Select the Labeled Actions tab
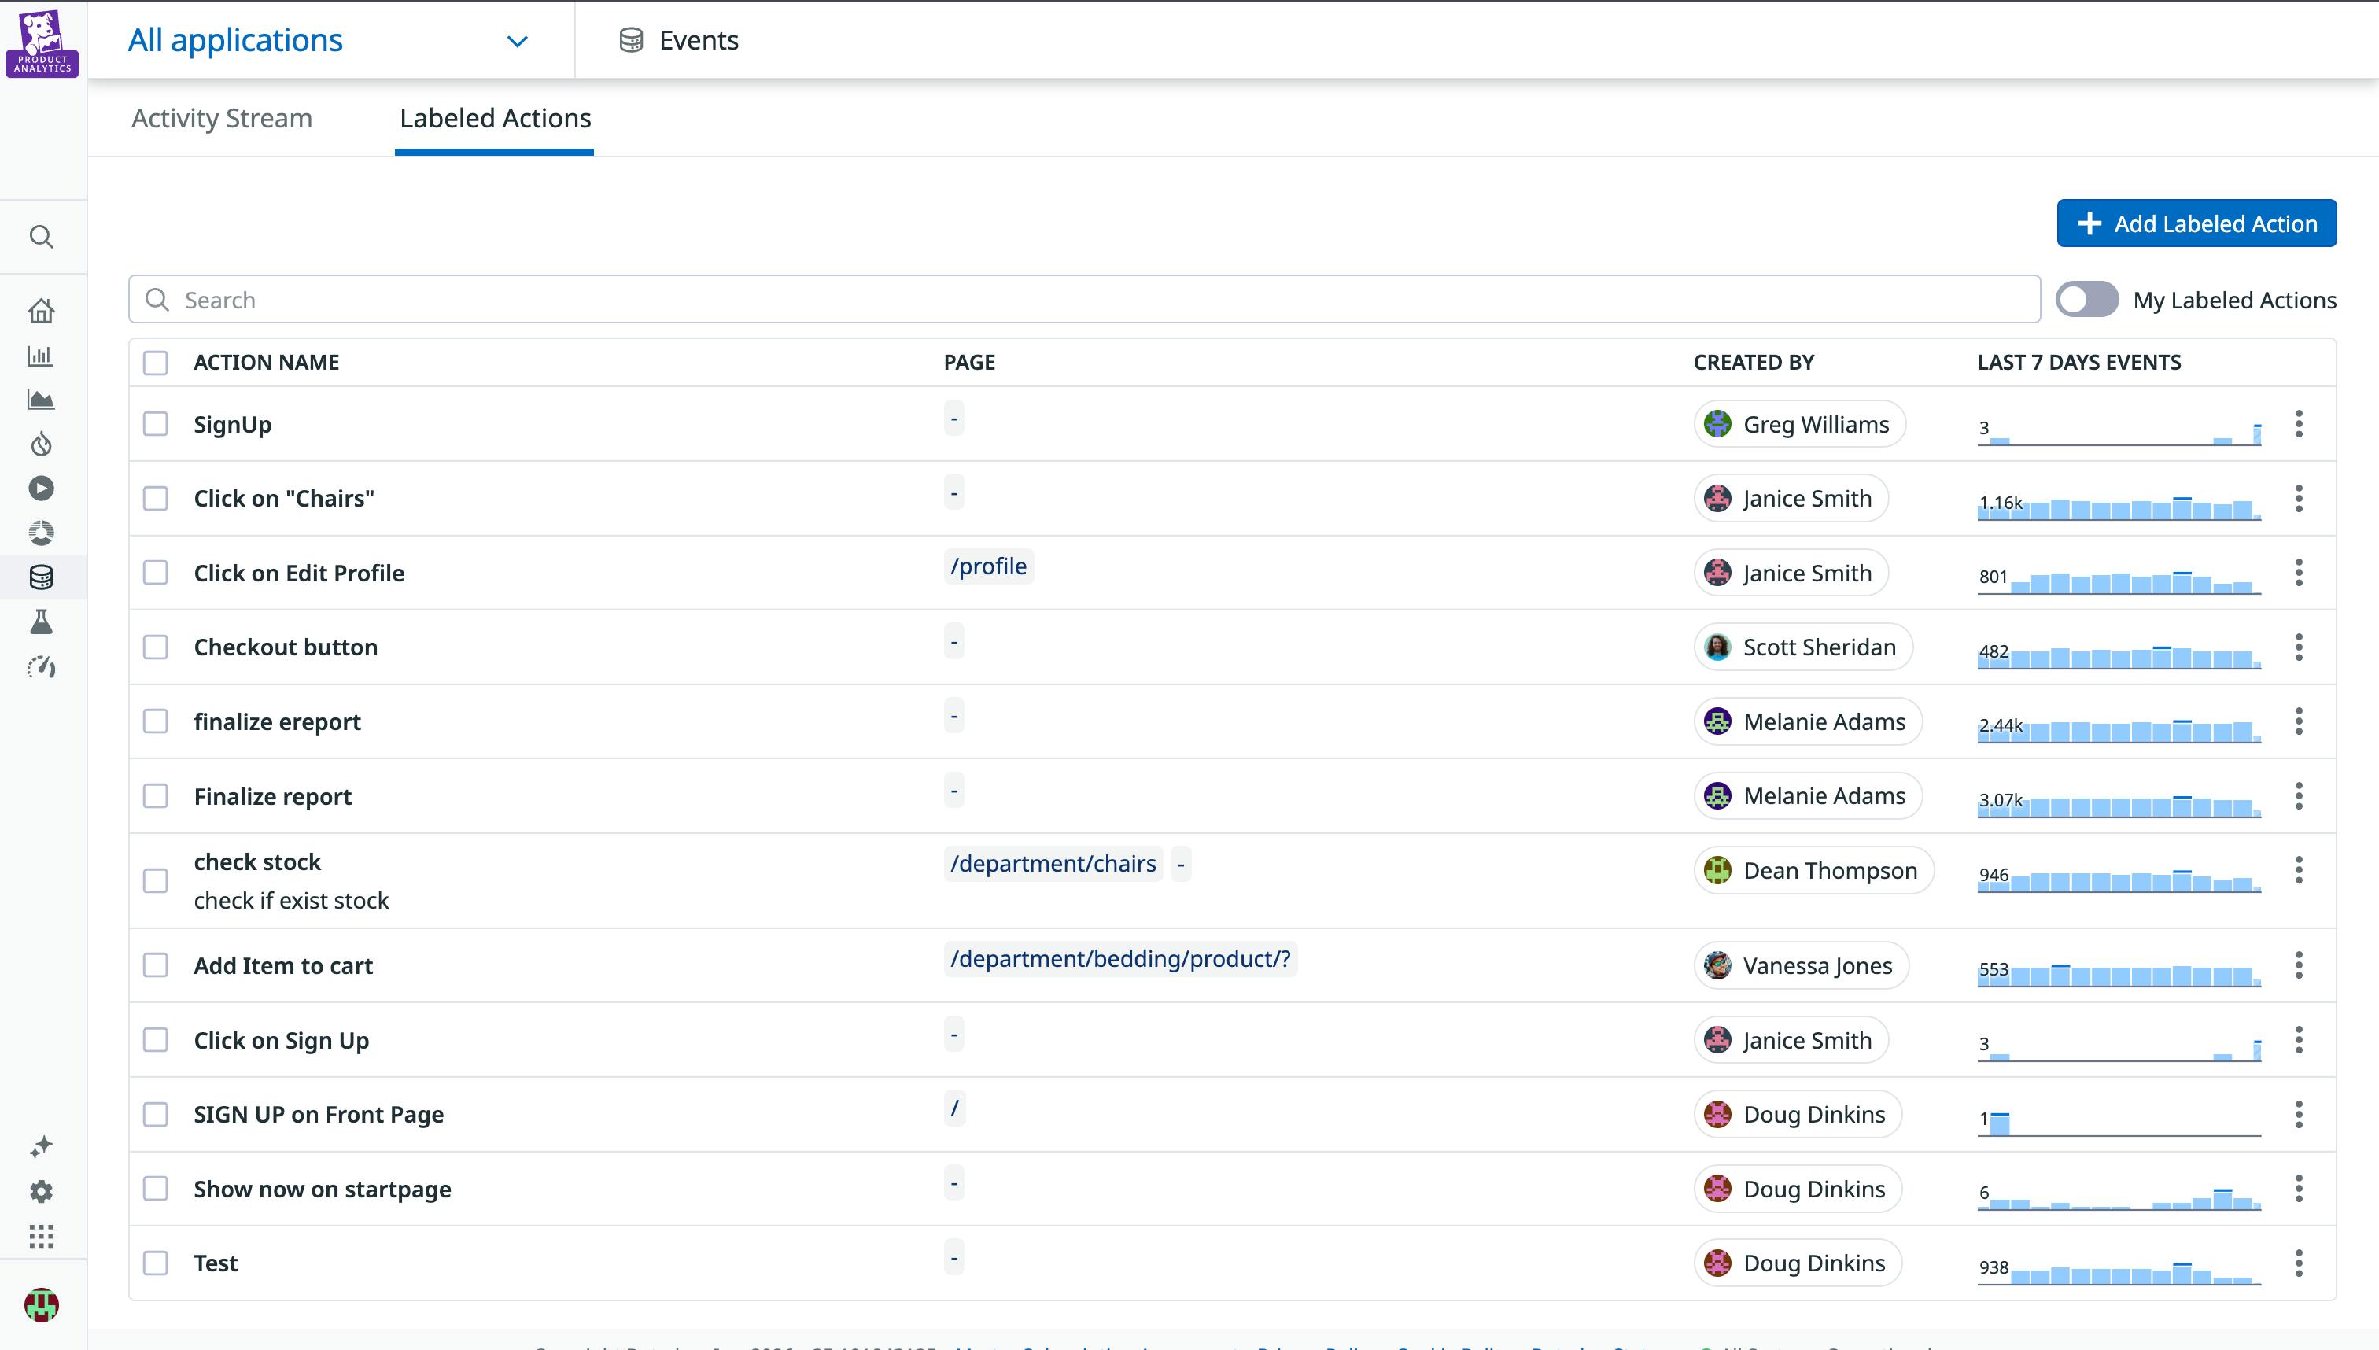 [x=494, y=119]
